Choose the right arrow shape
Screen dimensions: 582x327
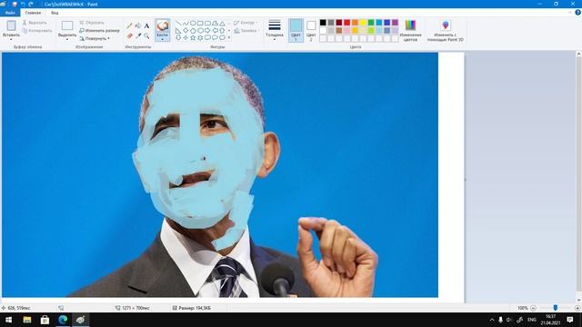pyautogui.click(x=207, y=30)
